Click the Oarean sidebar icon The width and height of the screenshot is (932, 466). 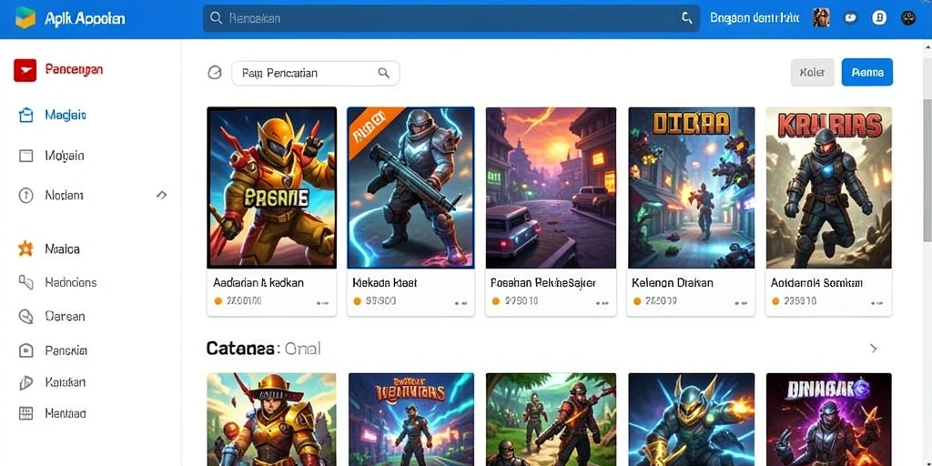coord(25,316)
